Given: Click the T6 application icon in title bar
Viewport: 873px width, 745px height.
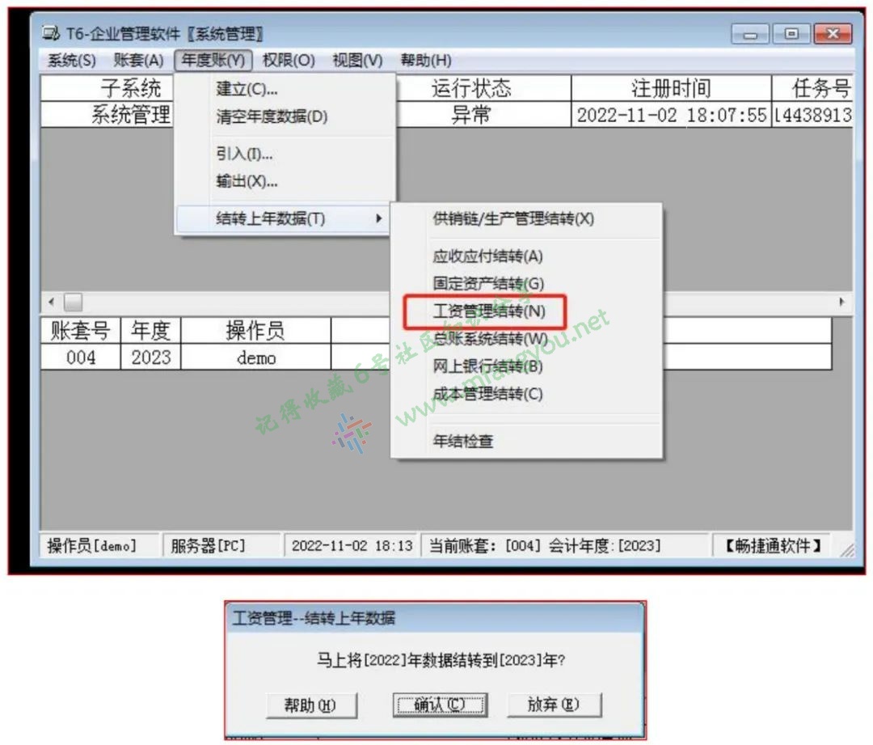Looking at the screenshot, I should click(51, 35).
